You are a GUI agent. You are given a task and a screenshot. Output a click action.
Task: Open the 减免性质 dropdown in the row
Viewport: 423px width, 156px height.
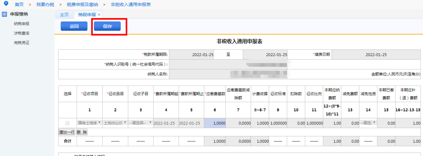(x=368, y=123)
